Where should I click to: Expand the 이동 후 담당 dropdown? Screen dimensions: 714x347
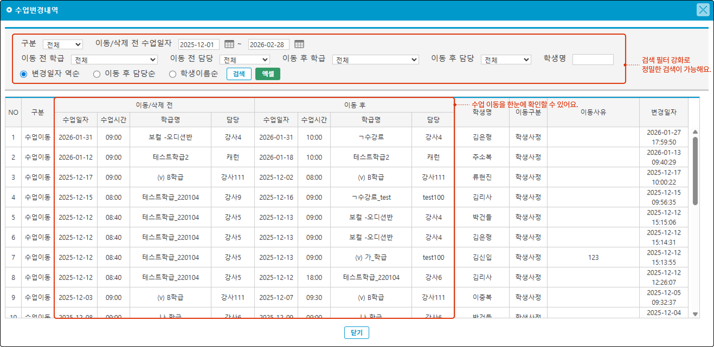pos(506,60)
